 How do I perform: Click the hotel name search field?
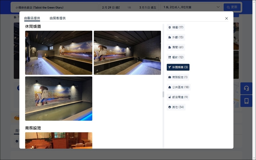pos(55,7)
